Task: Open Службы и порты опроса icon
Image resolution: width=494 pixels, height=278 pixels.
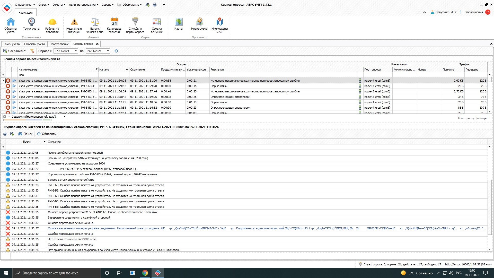Action: pos(135,25)
